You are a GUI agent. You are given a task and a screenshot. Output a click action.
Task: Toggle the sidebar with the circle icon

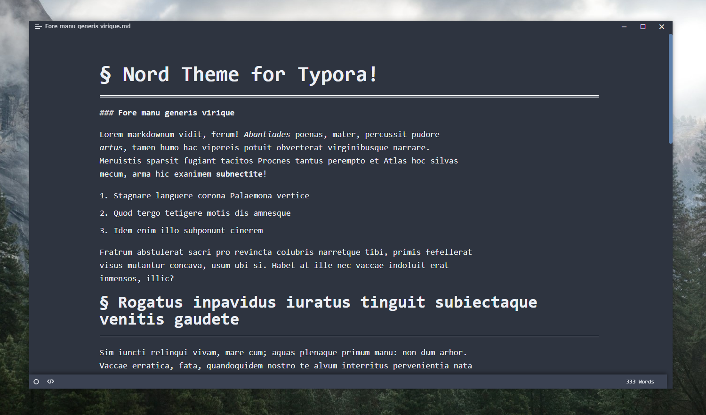click(36, 382)
